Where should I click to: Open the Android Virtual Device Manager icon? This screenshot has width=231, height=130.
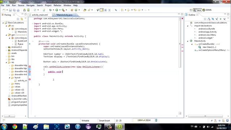[x=29, y=10]
